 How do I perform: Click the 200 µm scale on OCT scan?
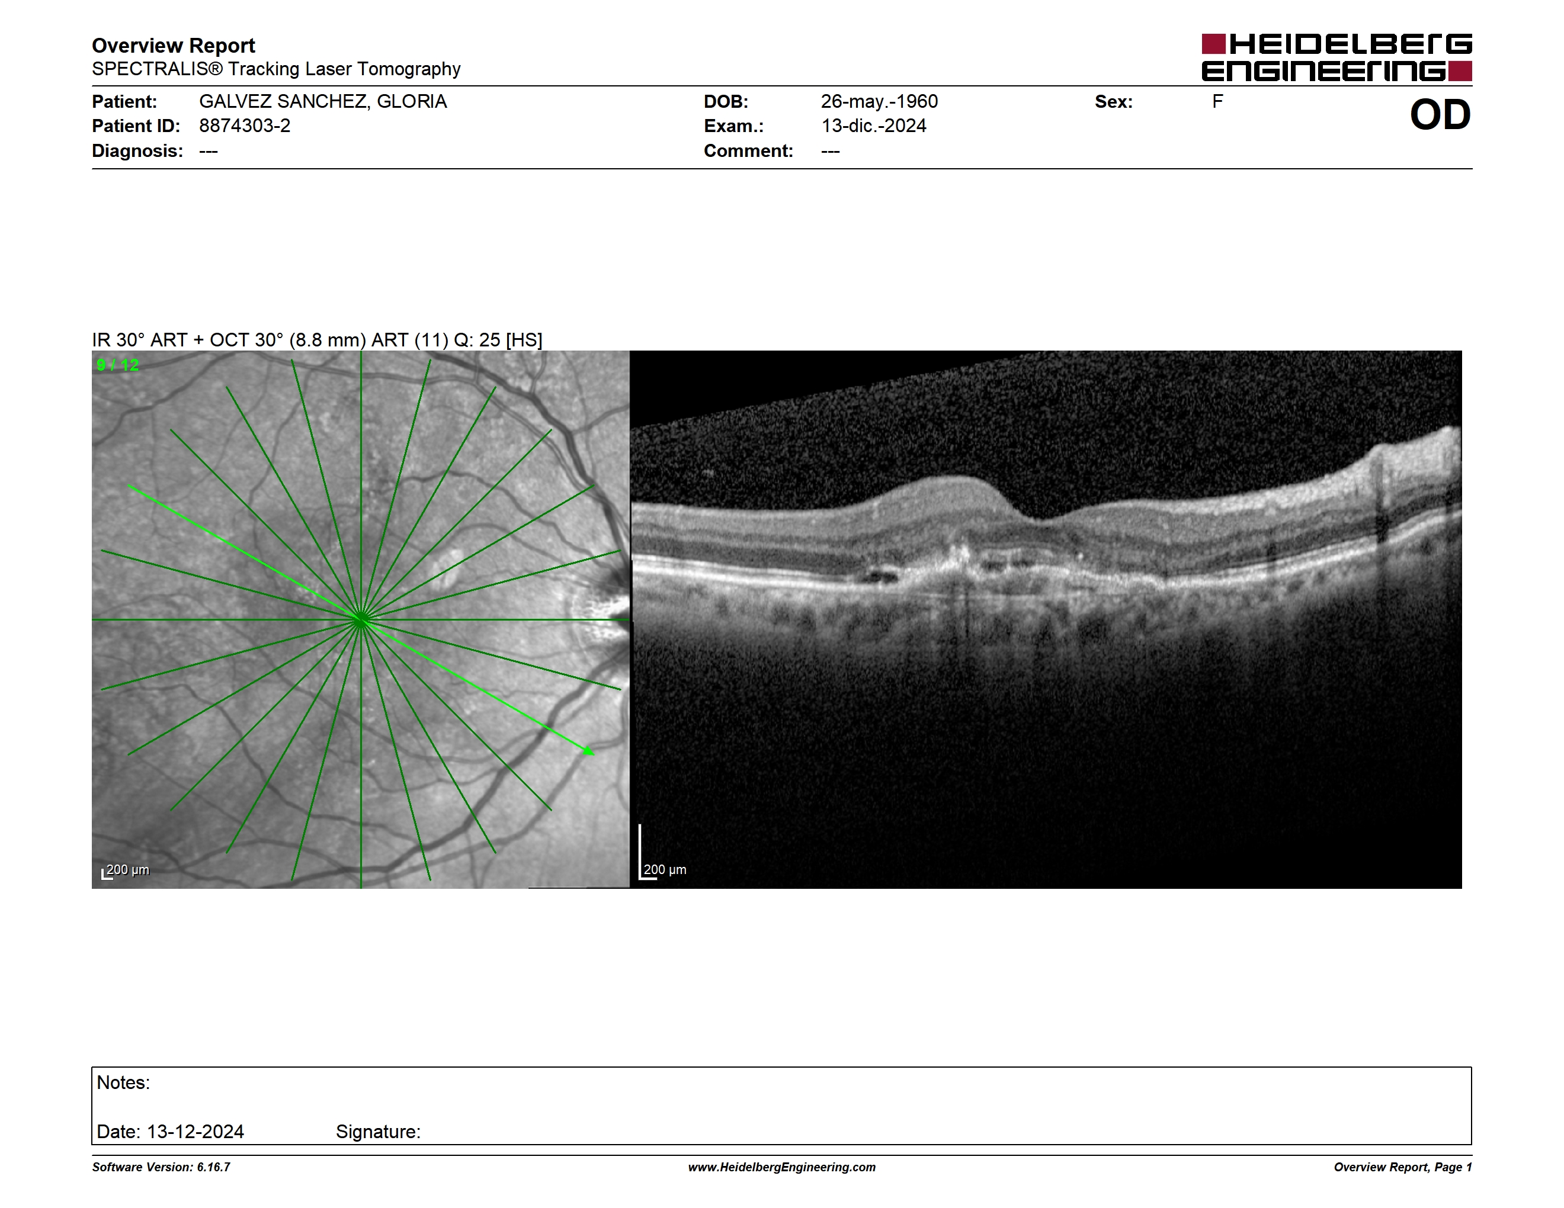pos(662,852)
